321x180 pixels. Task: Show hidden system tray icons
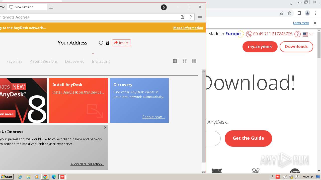272,177
